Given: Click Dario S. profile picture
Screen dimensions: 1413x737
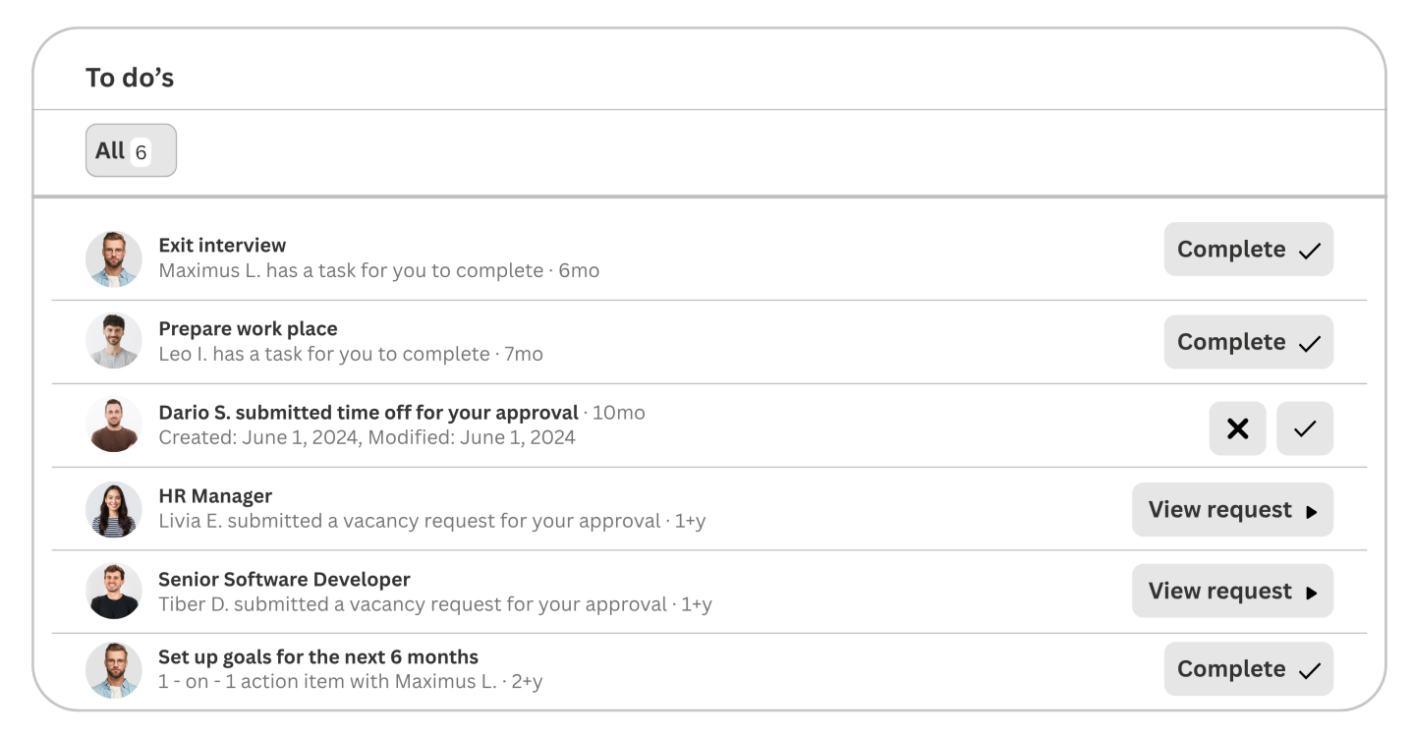Looking at the screenshot, I should pyautogui.click(x=113, y=425).
